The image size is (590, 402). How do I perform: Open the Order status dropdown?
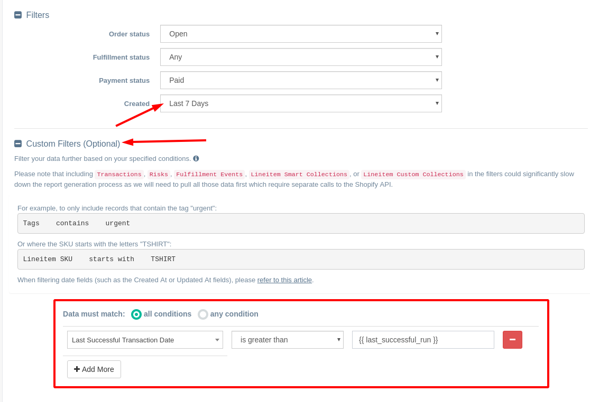(x=301, y=34)
